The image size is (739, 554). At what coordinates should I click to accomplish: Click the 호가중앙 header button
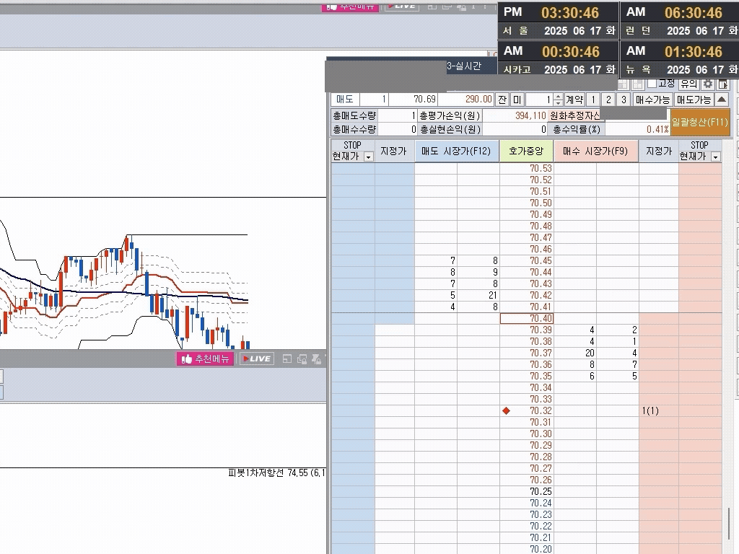tap(526, 151)
